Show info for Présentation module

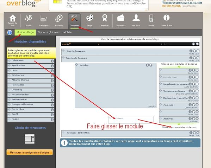52,100
